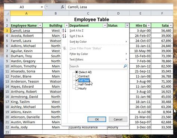
Task: Check the Half-Time checkbox
Action: (x=77, y=84)
